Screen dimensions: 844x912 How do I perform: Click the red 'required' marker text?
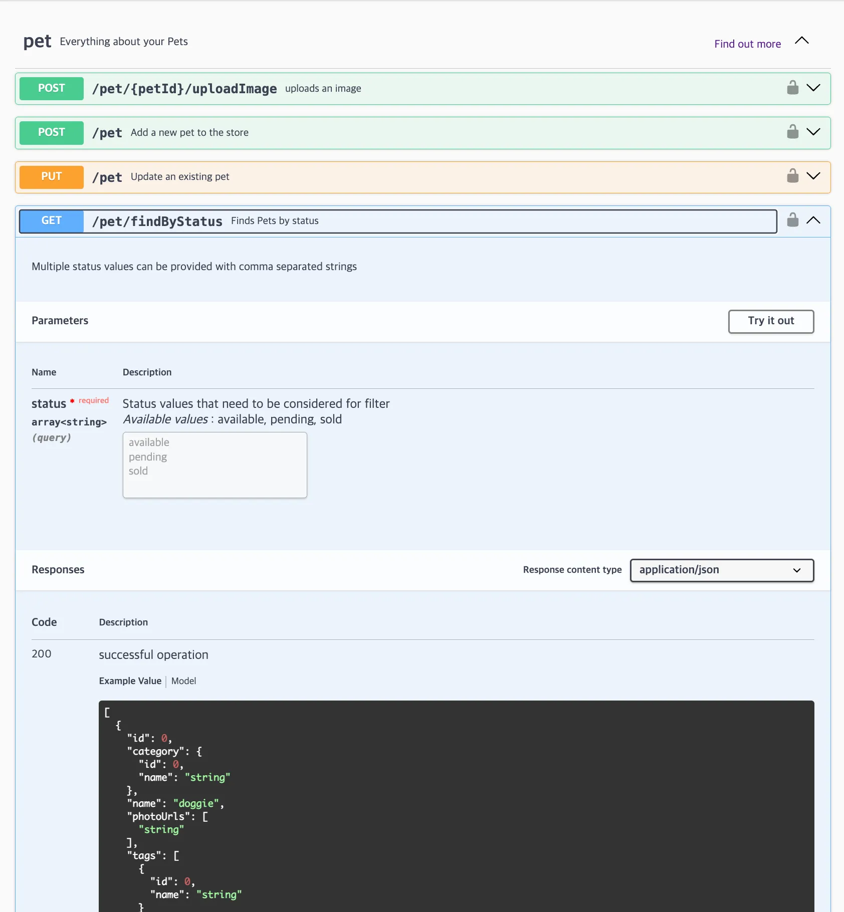(x=94, y=400)
